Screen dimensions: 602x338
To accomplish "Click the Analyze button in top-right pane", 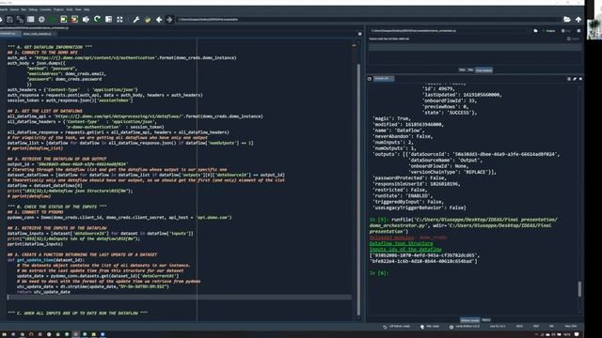I will [x=549, y=31].
